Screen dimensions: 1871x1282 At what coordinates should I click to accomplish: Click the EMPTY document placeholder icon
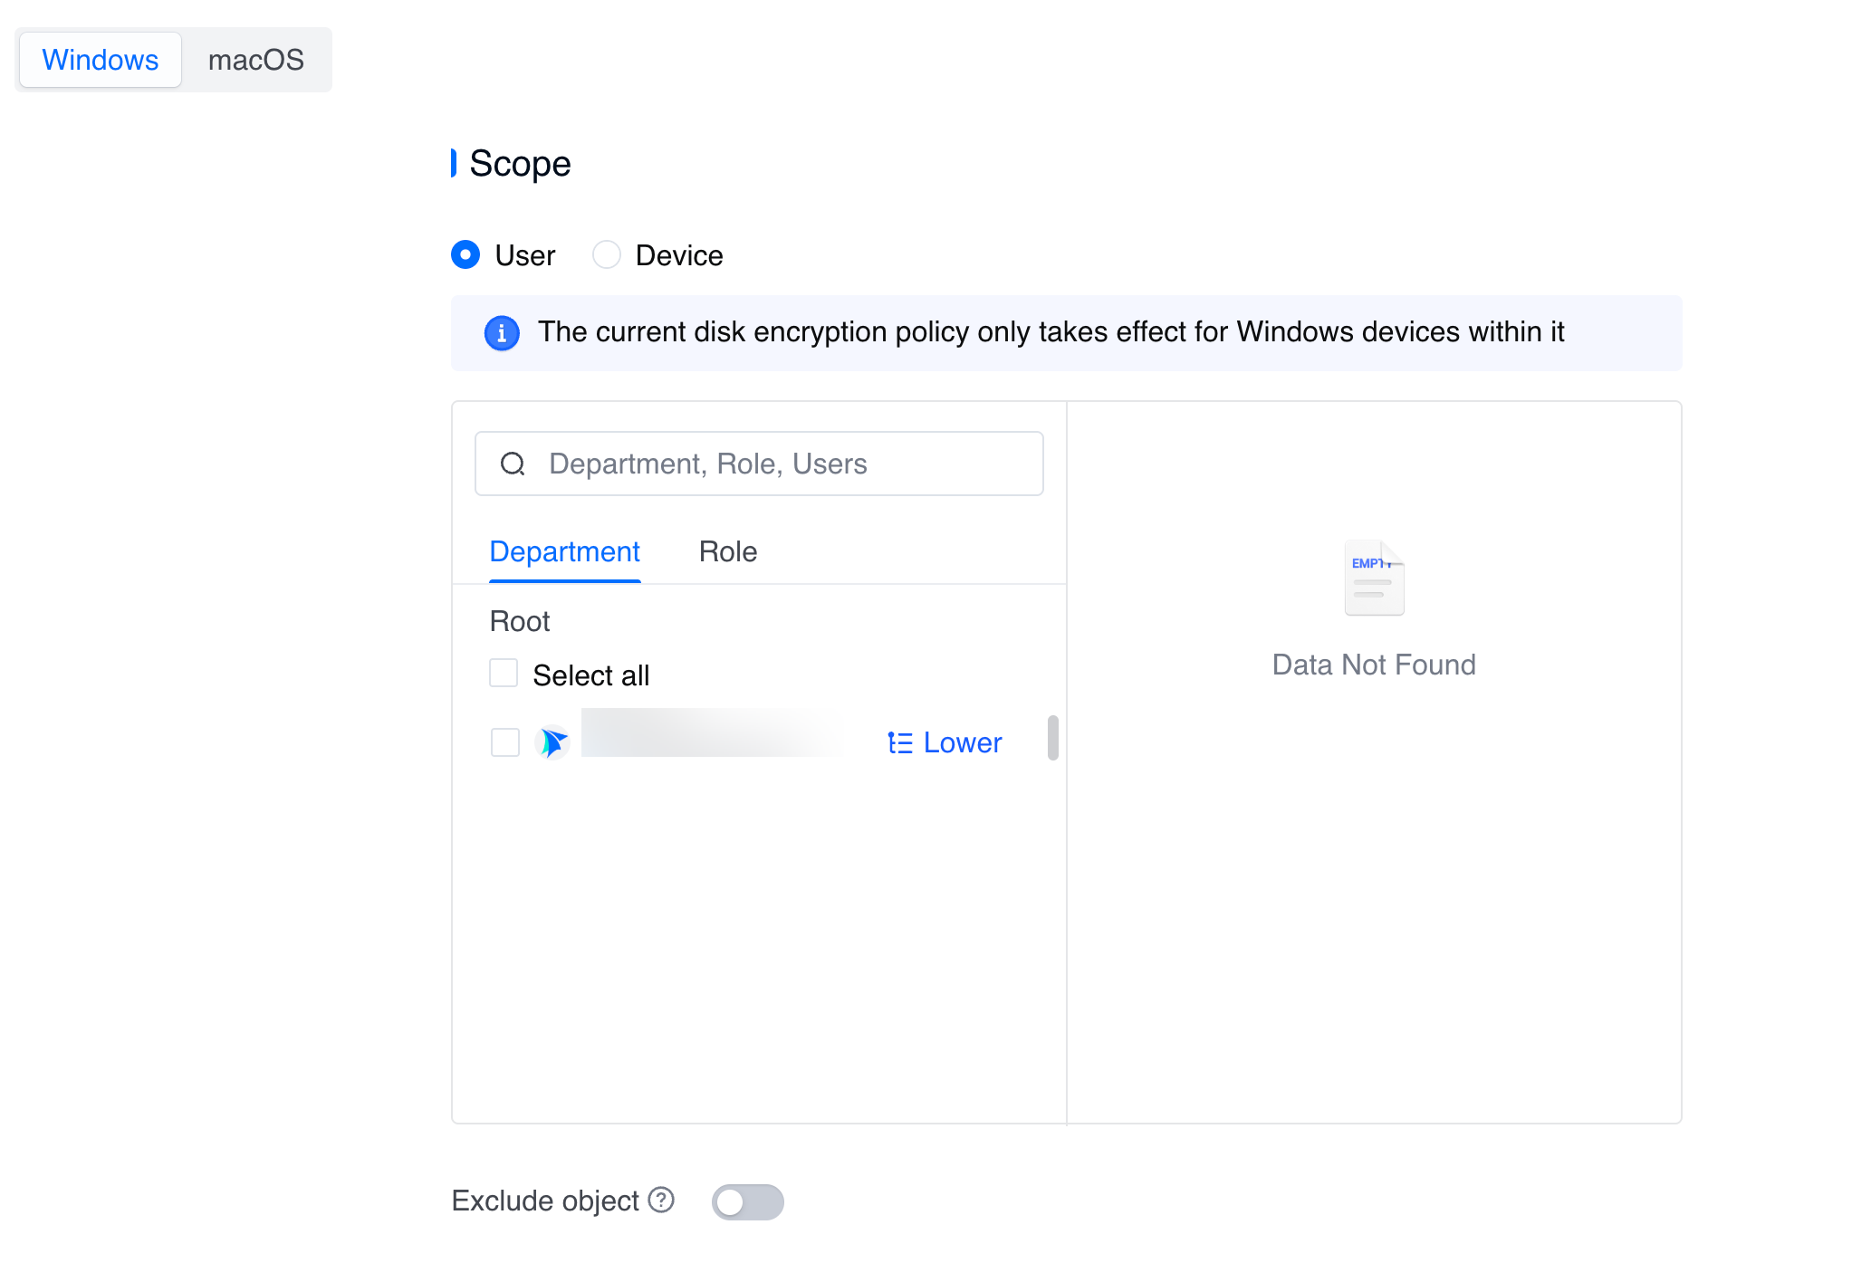[1374, 579]
